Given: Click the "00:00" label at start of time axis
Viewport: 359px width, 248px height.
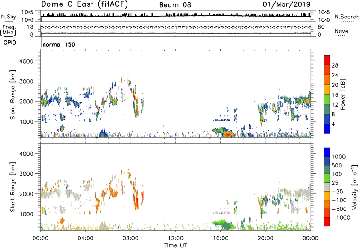Looking at the screenshot, I should tap(41, 239).
